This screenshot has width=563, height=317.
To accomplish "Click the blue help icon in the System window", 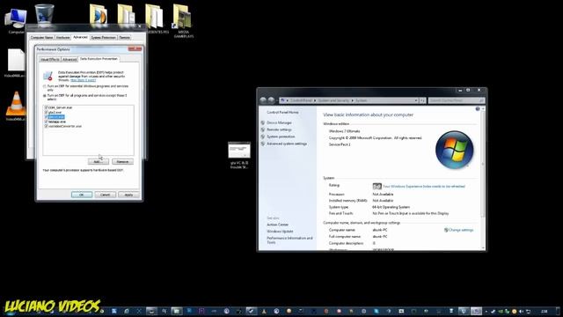I will click(x=478, y=109).
